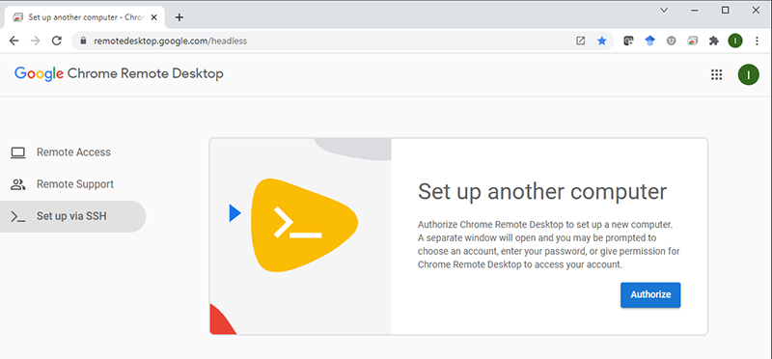Image resolution: width=772 pixels, height=359 pixels.
Task: Click the yellow terminal illustration
Action: (304, 226)
